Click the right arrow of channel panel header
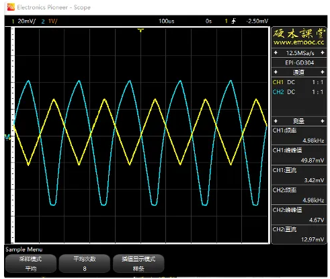 (x=323, y=72)
